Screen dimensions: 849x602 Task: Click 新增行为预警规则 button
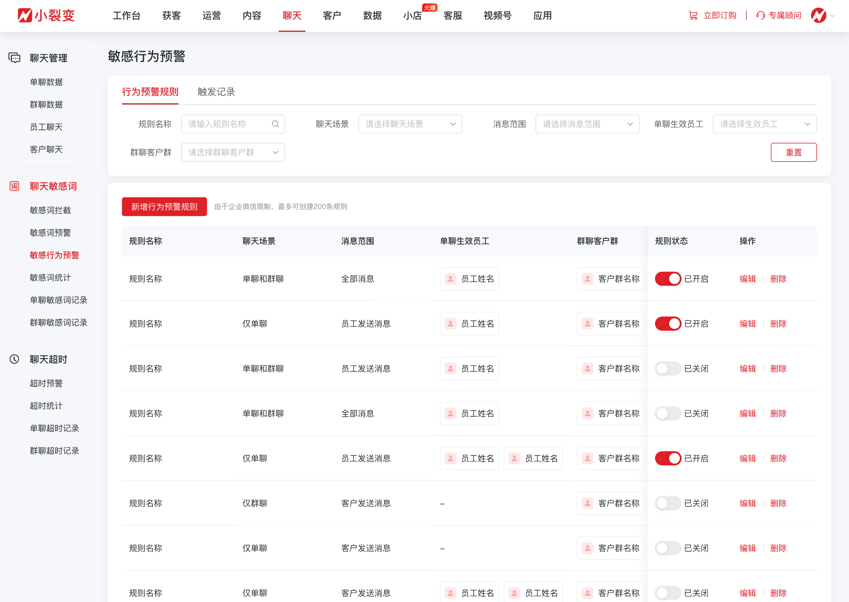(x=164, y=207)
